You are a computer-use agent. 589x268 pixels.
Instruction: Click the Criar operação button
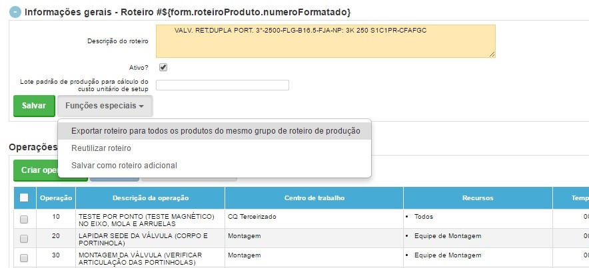(36, 170)
